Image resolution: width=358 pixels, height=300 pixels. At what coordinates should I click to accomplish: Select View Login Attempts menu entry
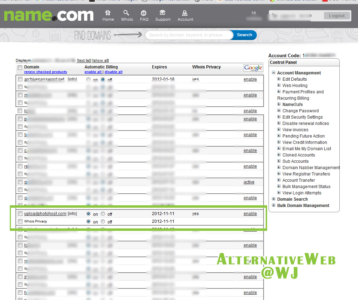click(301, 193)
